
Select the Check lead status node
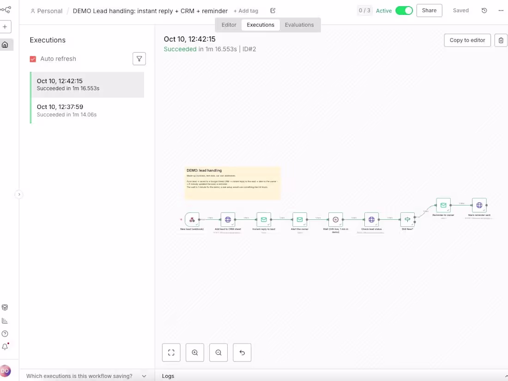click(x=372, y=220)
